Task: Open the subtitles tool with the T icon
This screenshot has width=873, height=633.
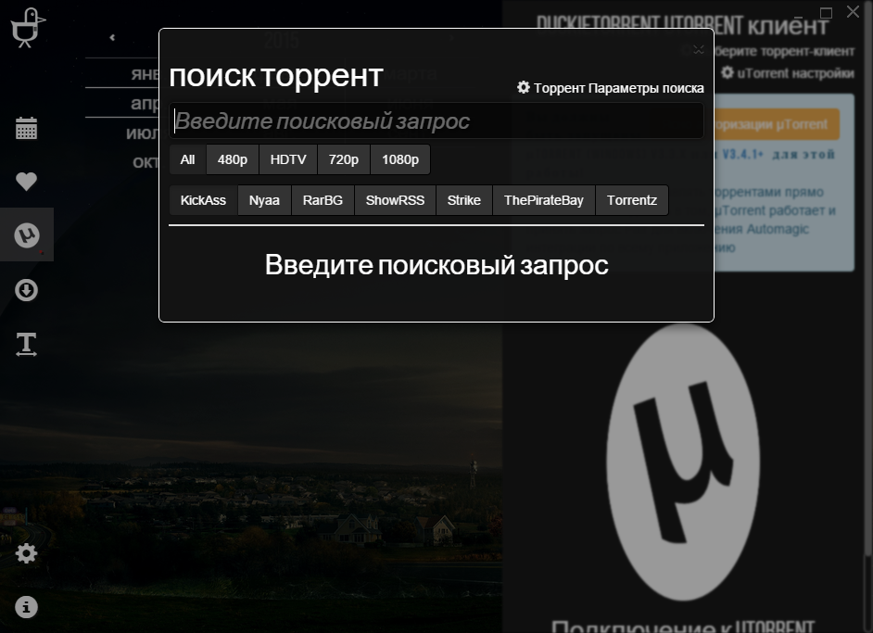Action: click(x=26, y=344)
